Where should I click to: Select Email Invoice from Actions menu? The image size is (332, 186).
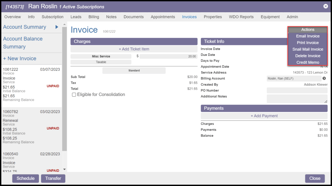tap(308, 36)
